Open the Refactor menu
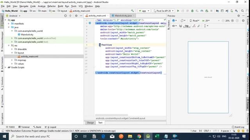This screenshot has width=250, height=140. point(52,6)
